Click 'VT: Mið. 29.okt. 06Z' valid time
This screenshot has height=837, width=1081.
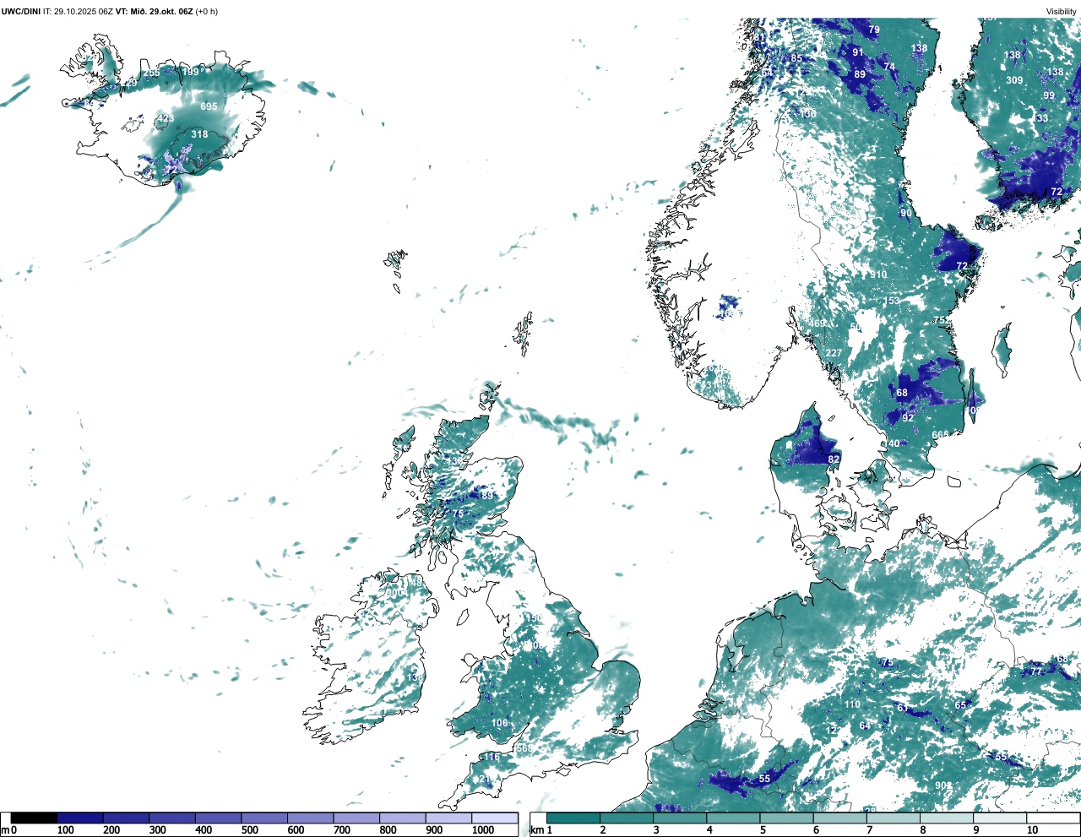point(155,12)
